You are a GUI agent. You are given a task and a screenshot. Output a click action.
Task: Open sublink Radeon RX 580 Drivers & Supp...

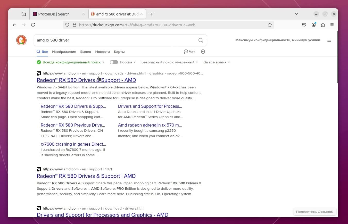73,106
